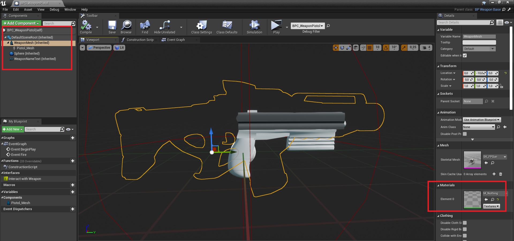The height and width of the screenshot is (241, 514).
Task: Enable the Disable Post Process checkbox
Action: tap(465, 134)
